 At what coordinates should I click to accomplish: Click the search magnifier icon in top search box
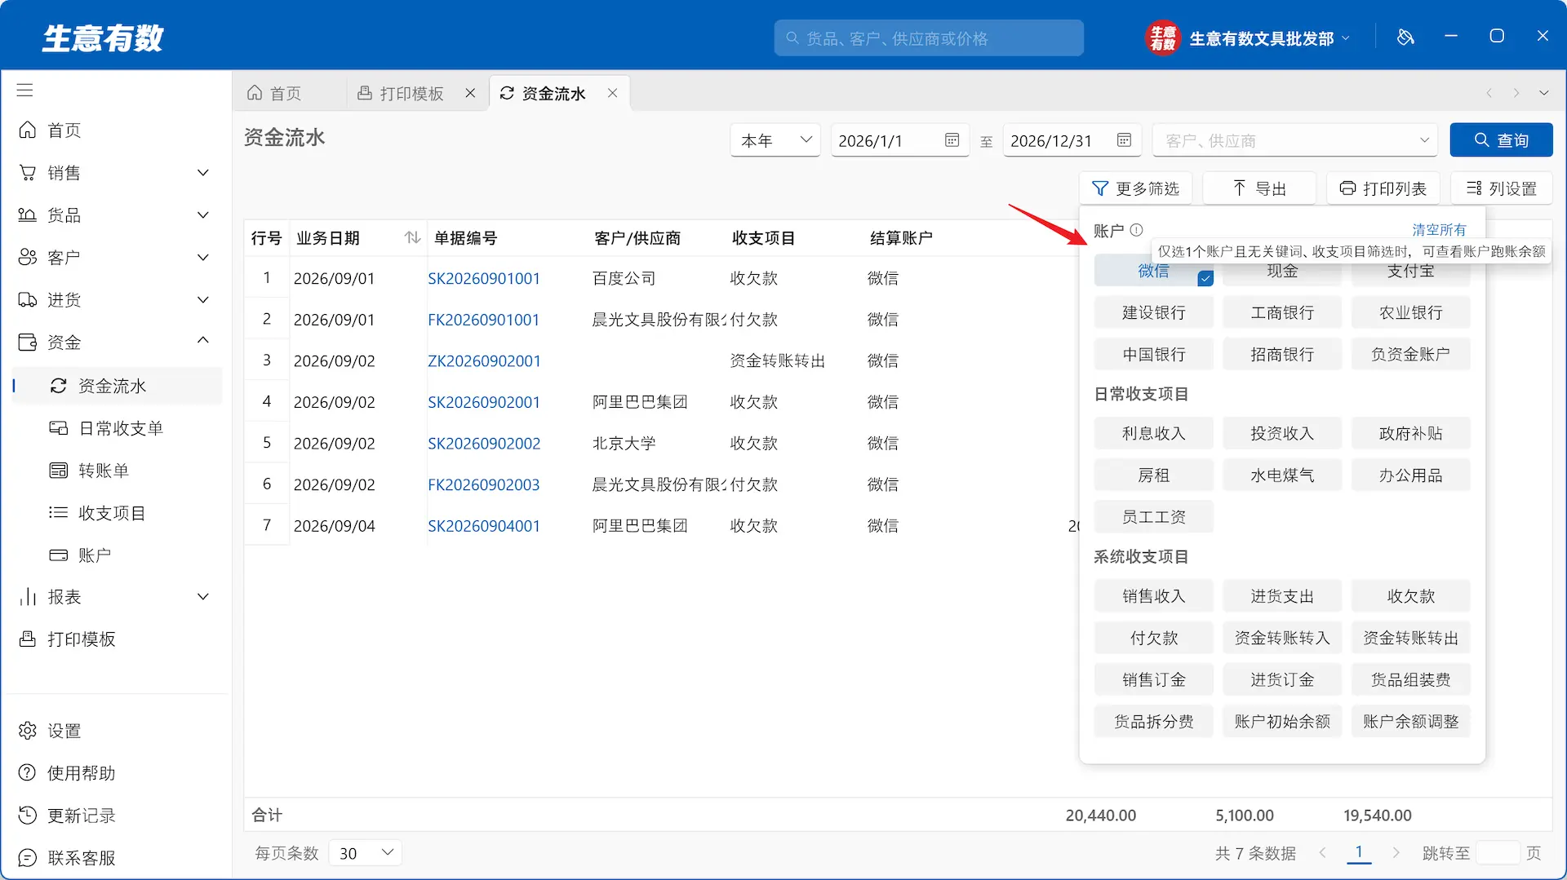click(792, 38)
